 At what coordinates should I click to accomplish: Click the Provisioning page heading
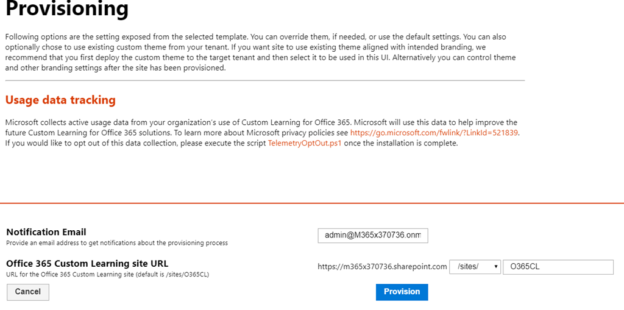click(x=67, y=10)
